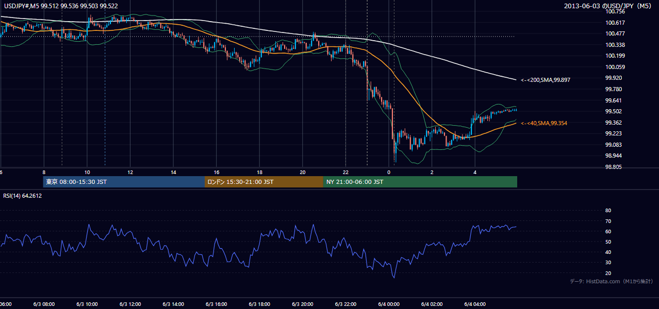This screenshot has height=309, width=659.
Task: Click the 6/4 00:00 bottom time label
Action: pos(389,304)
